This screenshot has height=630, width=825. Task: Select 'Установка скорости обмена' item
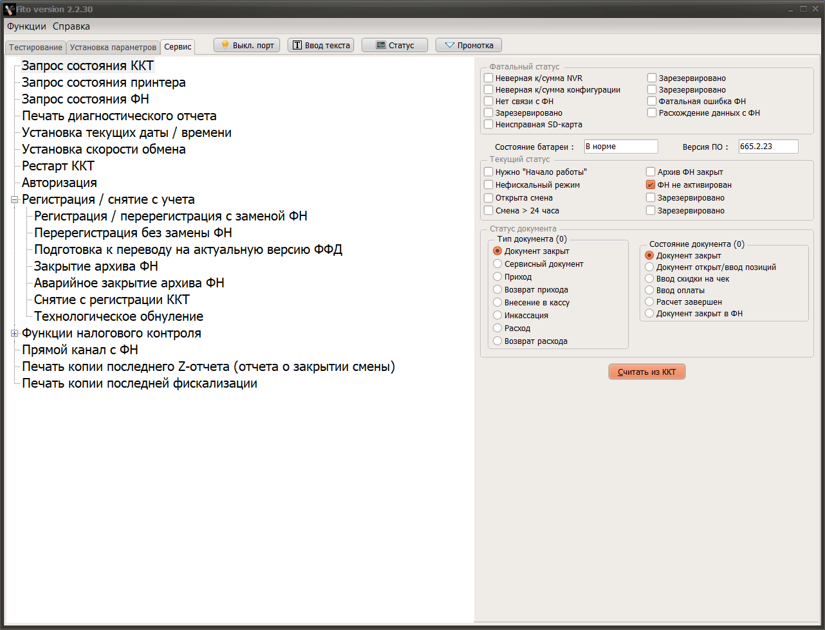[104, 149]
